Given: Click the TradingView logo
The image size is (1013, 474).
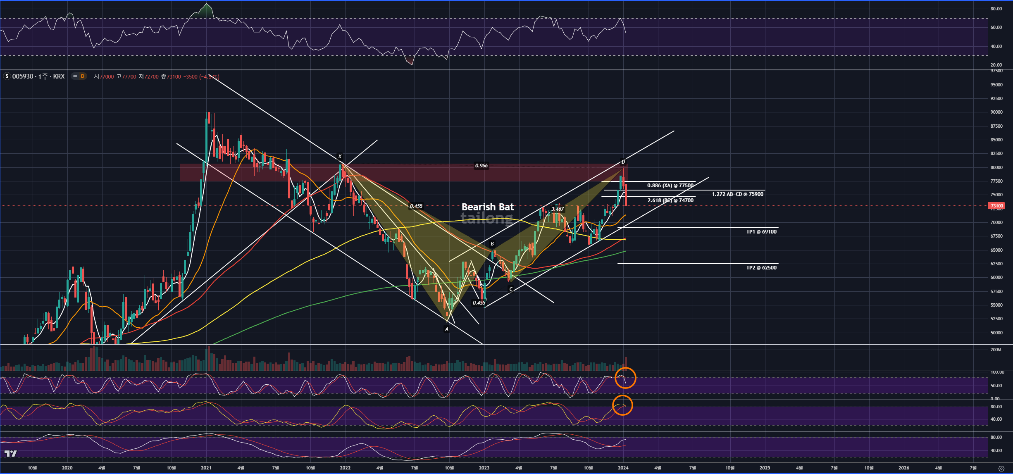Looking at the screenshot, I should [x=11, y=453].
